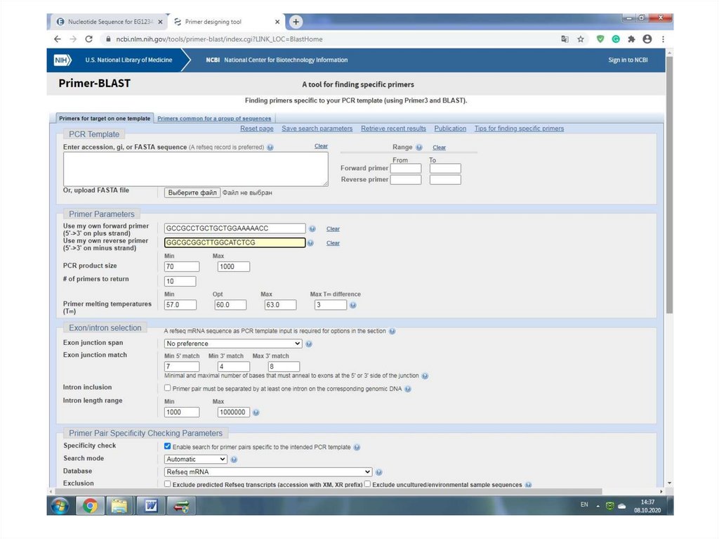Switch to Primers common for a group tab

(x=214, y=119)
